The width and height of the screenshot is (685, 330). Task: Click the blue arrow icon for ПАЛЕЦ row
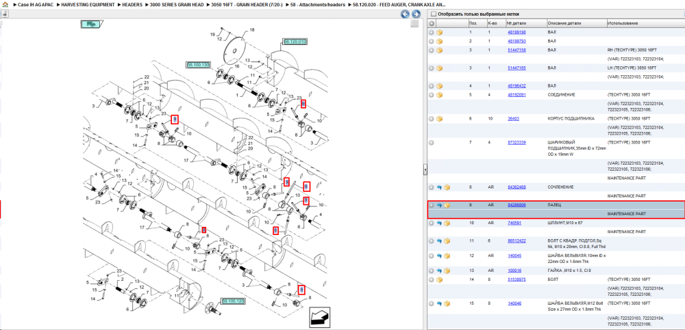(x=439, y=205)
